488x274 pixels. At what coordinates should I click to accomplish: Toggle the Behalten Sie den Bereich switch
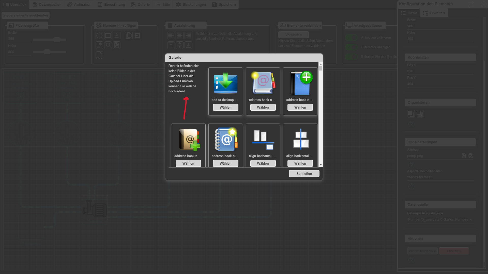coord(351,57)
